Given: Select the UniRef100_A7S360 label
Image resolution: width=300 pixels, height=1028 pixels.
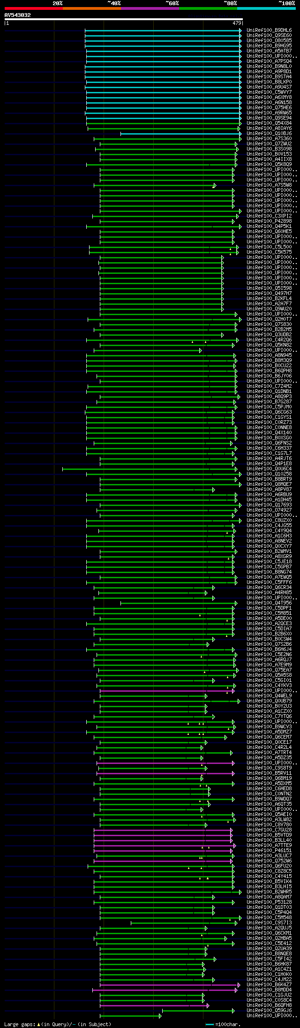Looking at the screenshot, I should [x=269, y=138].
